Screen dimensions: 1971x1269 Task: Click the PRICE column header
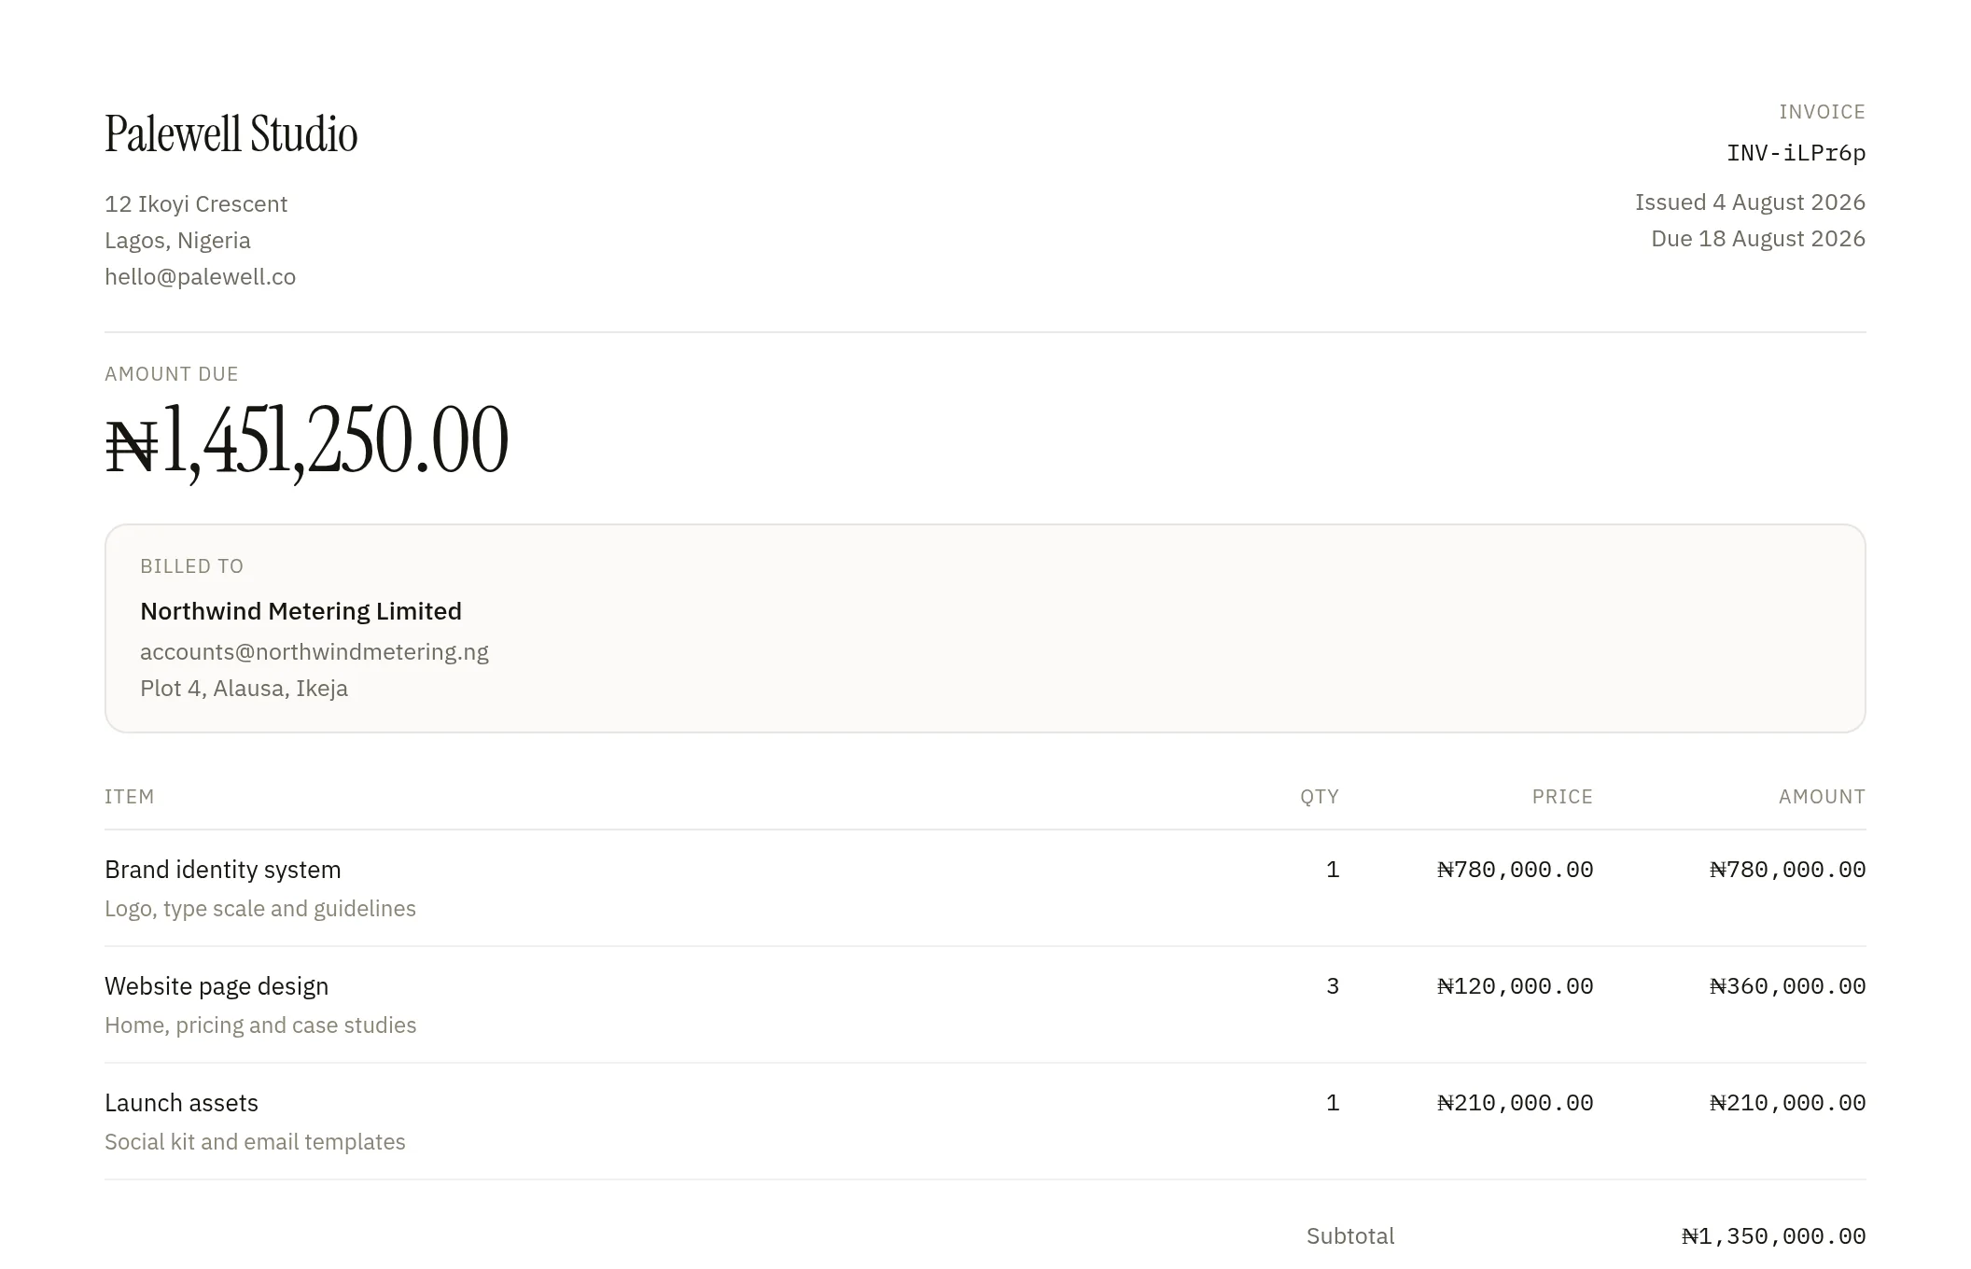point(1562,797)
